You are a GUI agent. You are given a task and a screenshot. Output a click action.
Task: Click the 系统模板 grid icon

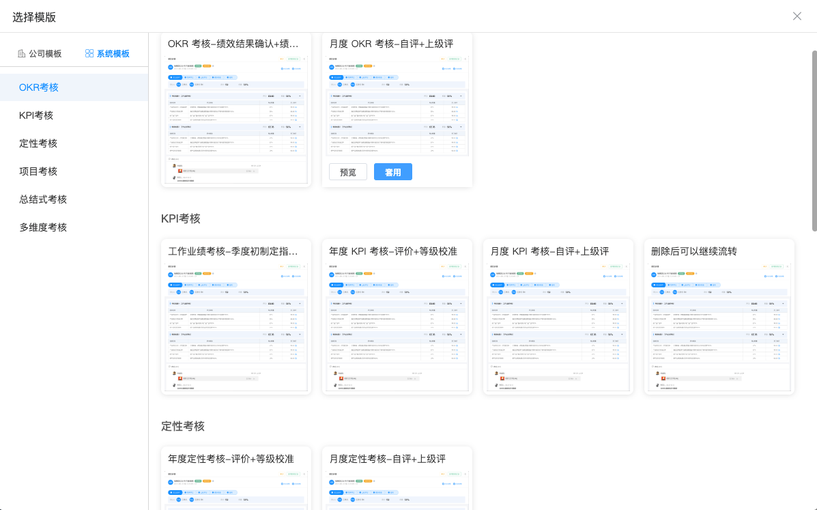pos(89,54)
